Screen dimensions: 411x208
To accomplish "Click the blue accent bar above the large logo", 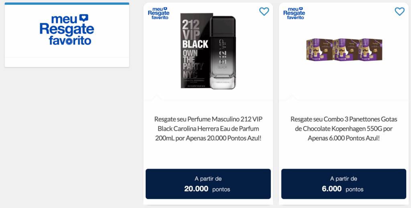I will point(67,4).
